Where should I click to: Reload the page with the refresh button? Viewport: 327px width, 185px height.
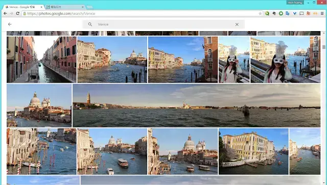click(x=18, y=14)
